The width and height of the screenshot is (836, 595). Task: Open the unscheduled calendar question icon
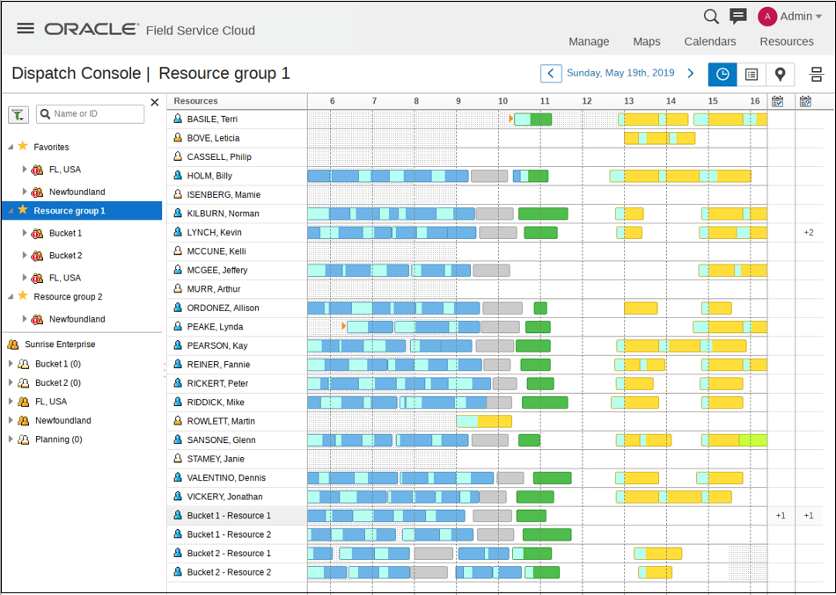click(x=803, y=103)
